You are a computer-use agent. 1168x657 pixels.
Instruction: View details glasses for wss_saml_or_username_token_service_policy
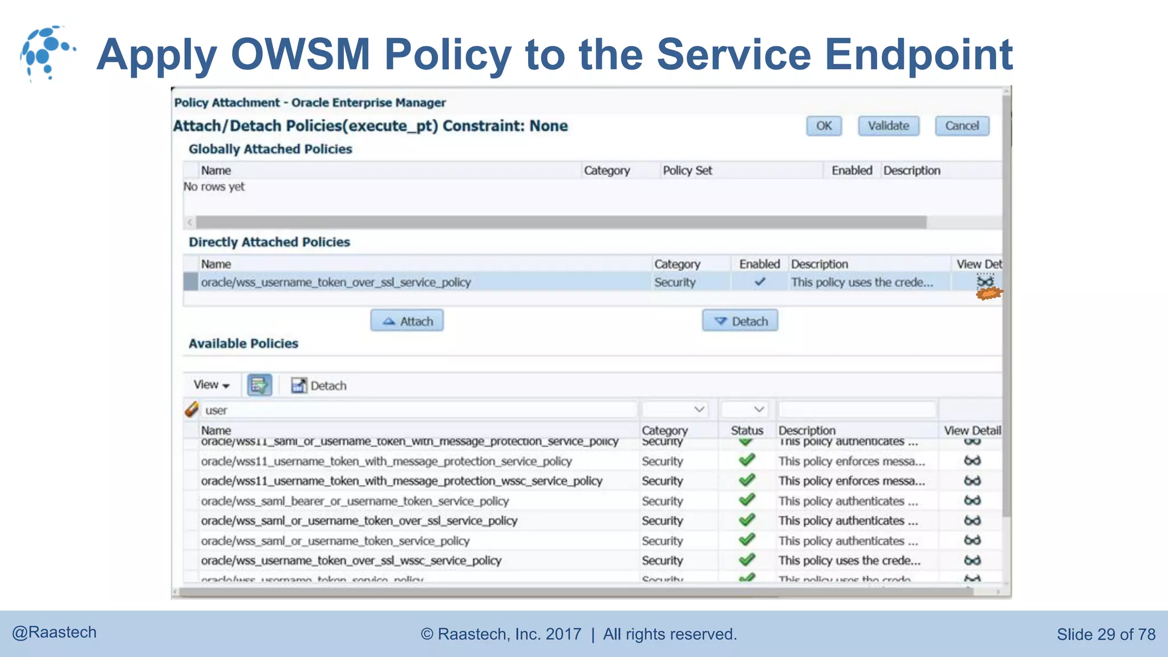[x=972, y=540]
